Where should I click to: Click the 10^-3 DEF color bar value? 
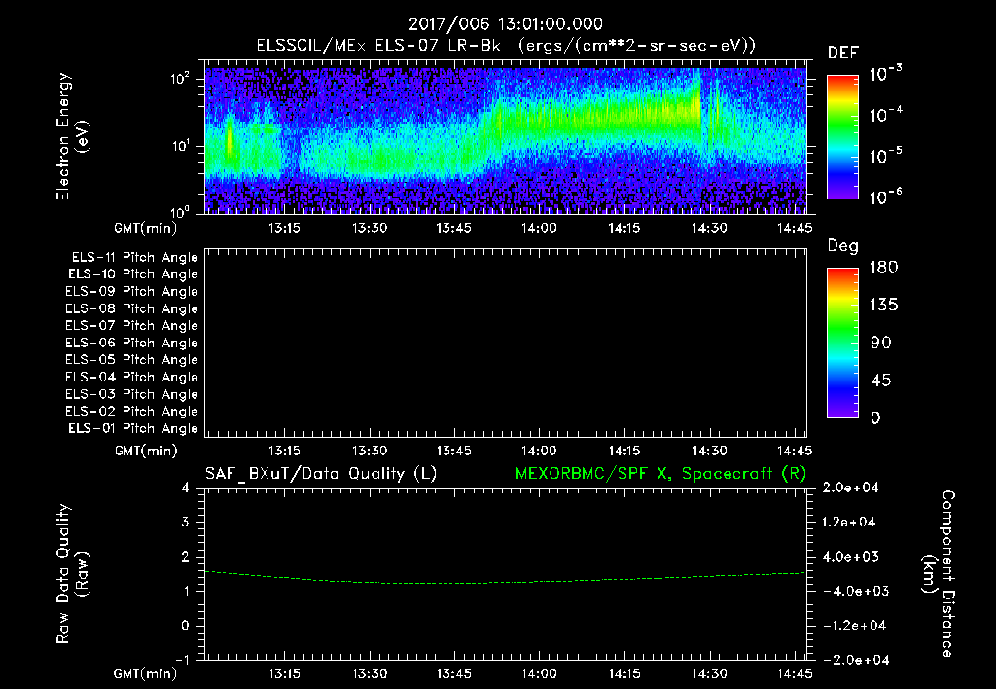click(x=885, y=73)
